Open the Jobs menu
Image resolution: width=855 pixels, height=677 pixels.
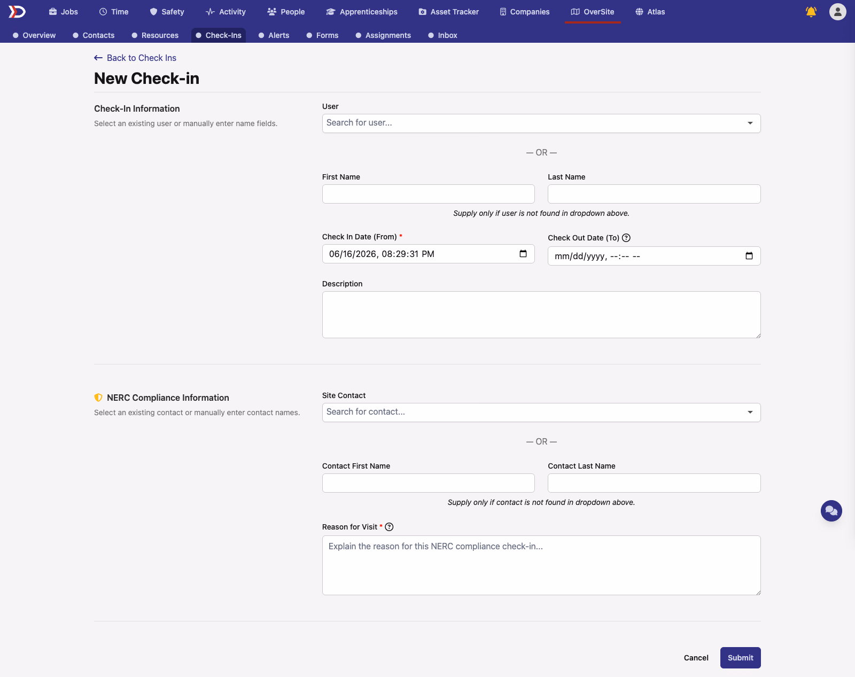(x=64, y=12)
